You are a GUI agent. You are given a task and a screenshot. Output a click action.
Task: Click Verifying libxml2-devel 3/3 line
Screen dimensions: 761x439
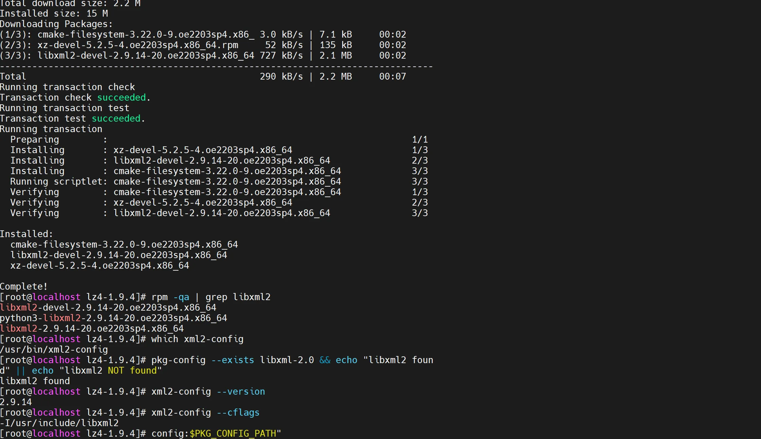click(x=219, y=213)
